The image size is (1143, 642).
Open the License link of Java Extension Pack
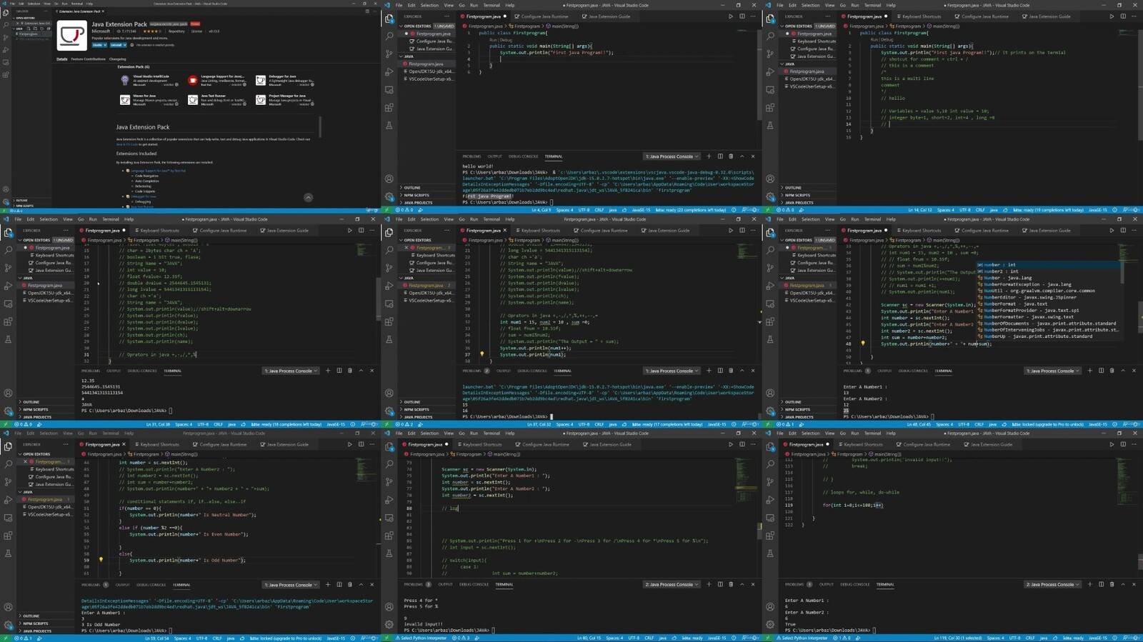pos(196,31)
